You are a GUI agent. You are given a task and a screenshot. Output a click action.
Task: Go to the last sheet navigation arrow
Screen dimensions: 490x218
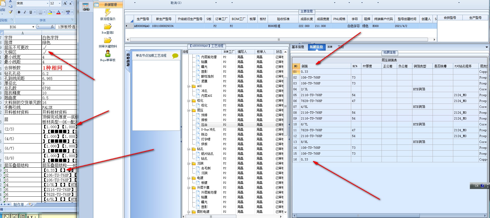[x=9, y=205]
